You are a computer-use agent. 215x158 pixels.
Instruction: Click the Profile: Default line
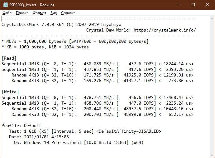[21, 126]
